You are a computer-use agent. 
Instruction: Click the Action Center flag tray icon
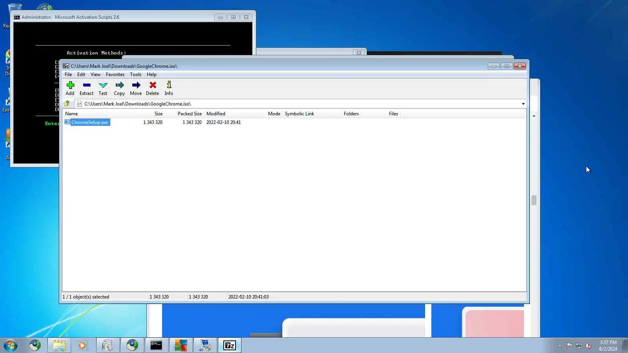tap(569, 346)
